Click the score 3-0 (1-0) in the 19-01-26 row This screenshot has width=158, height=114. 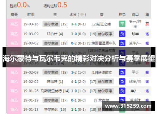[78, 91]
